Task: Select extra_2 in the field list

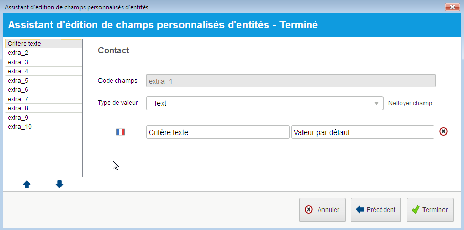Action: pos(44,53)
